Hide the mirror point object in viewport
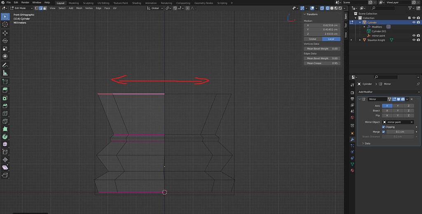Screen dimensions: 422x214 (413, 36)
